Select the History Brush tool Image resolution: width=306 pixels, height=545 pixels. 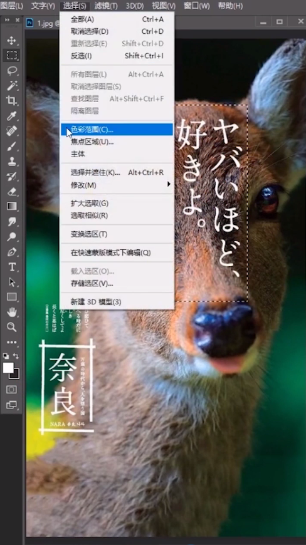pos(11,176)
